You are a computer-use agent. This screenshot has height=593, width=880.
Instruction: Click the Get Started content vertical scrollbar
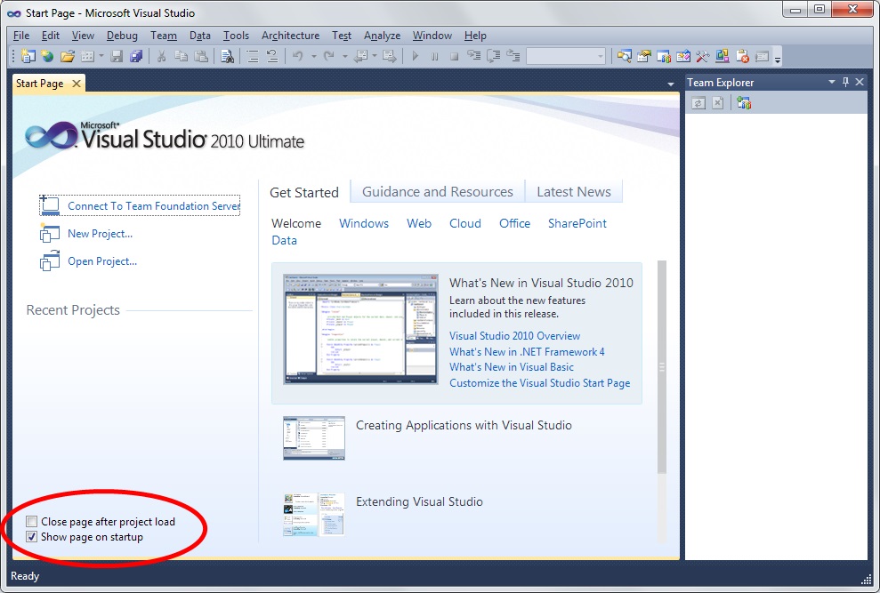click(662, 367)
